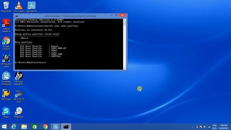Image resolution: width=231 pixels, height=130 pixels.
Task: Open Action Center flag icon
Action: 201,127
